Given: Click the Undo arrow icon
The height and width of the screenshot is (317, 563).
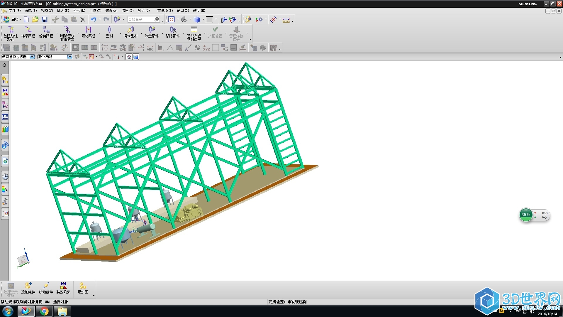Looking at the screenshot, I should pos(93,19).
